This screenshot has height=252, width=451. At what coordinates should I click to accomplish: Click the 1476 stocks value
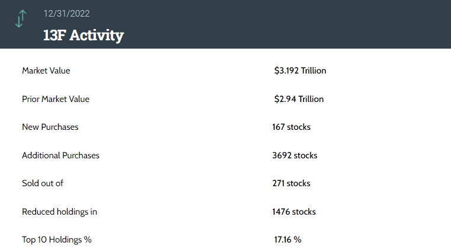pos(294,212)
